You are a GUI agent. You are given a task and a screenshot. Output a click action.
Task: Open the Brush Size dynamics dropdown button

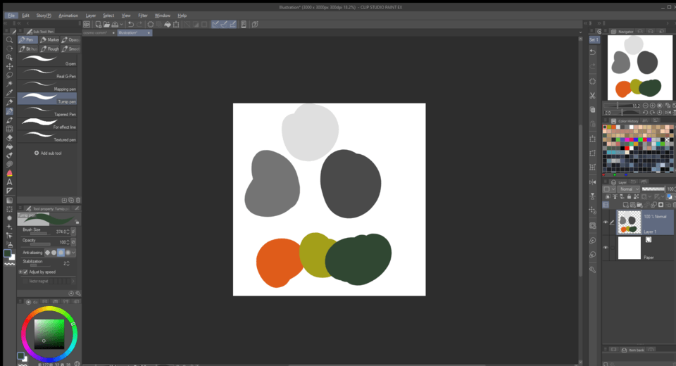[75, 231]
